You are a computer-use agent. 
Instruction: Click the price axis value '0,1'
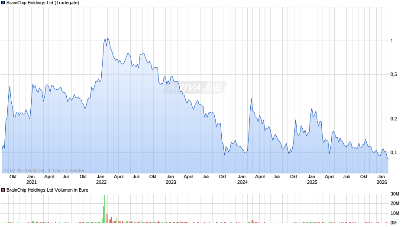[x=394, y=152]
